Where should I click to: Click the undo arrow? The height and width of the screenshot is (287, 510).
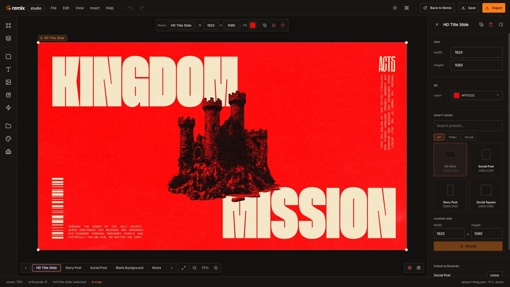(x=130, y=8)
